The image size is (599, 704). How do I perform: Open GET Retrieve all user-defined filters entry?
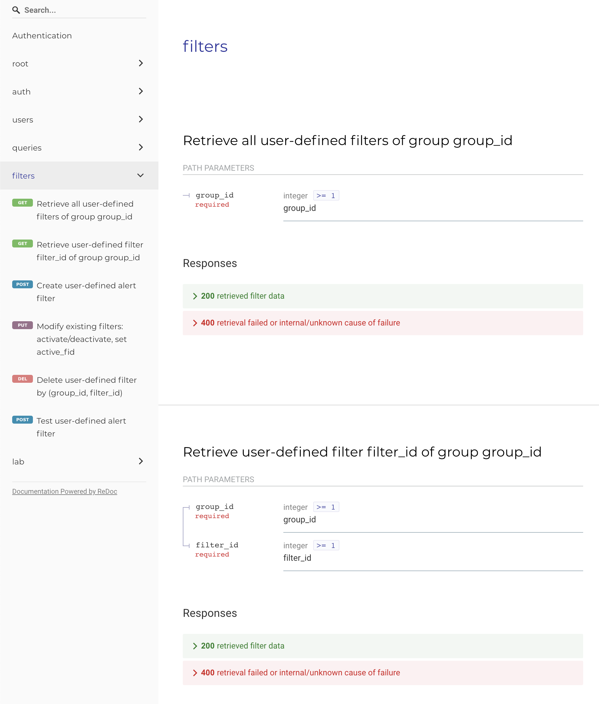(79, 210)
